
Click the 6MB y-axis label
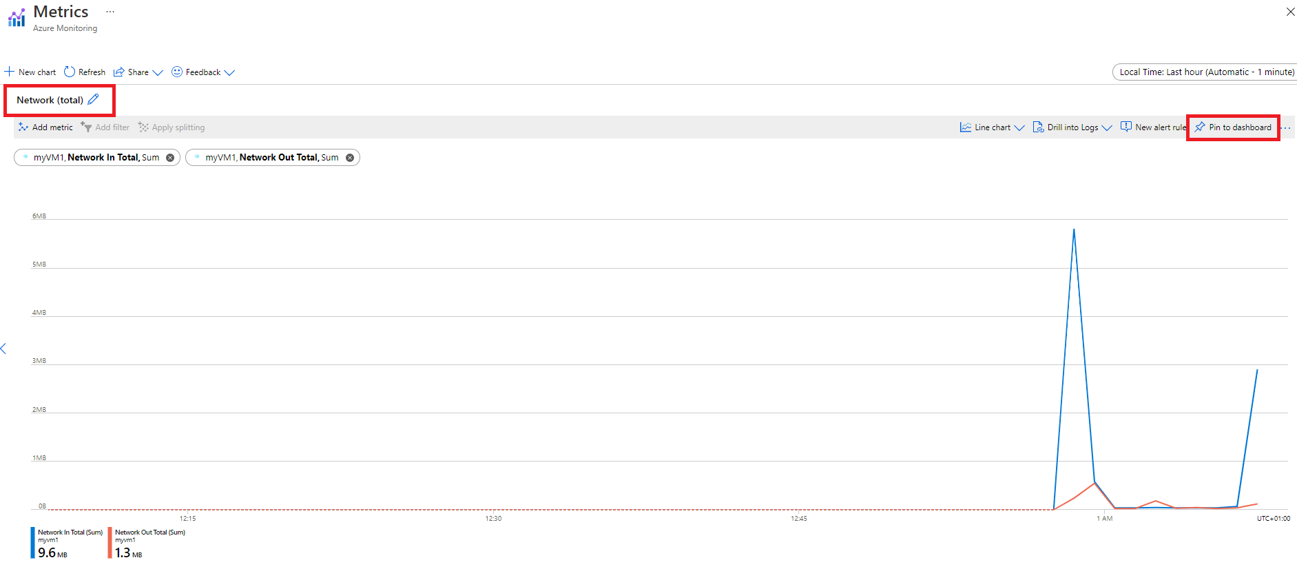coord(39,216)
